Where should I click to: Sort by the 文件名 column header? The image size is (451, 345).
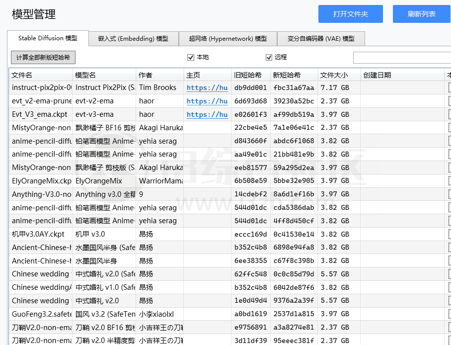pos(41,75)
